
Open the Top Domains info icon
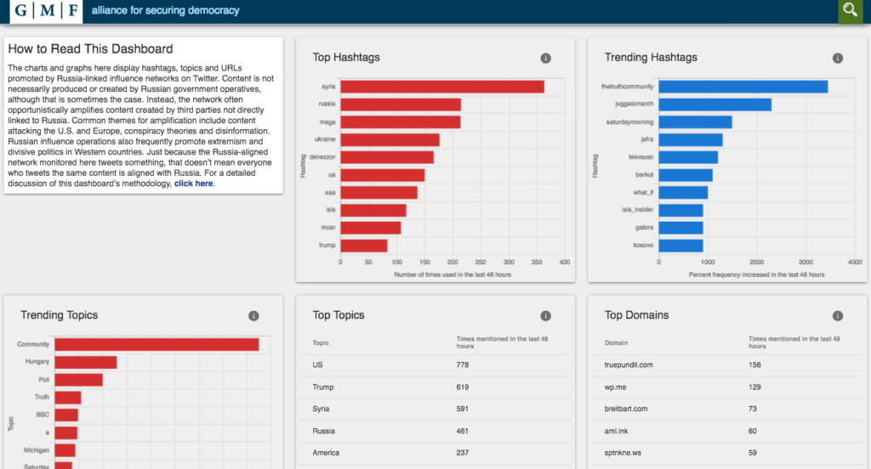pyautogui.click(x=838, y=316)
